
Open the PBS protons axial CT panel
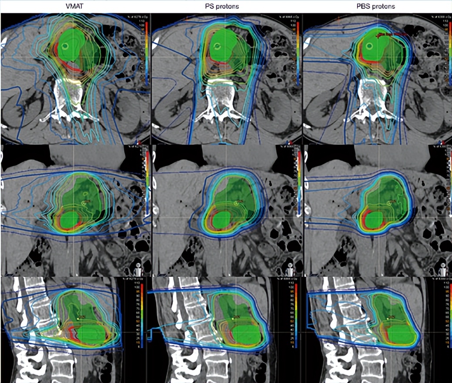tap(378, 79)
